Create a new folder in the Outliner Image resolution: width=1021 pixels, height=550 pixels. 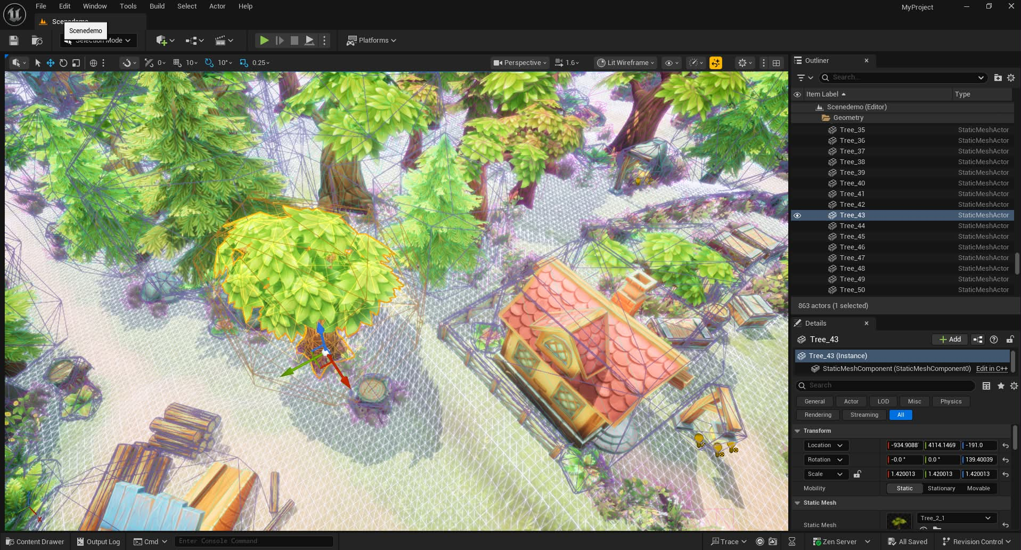(998, 78)
